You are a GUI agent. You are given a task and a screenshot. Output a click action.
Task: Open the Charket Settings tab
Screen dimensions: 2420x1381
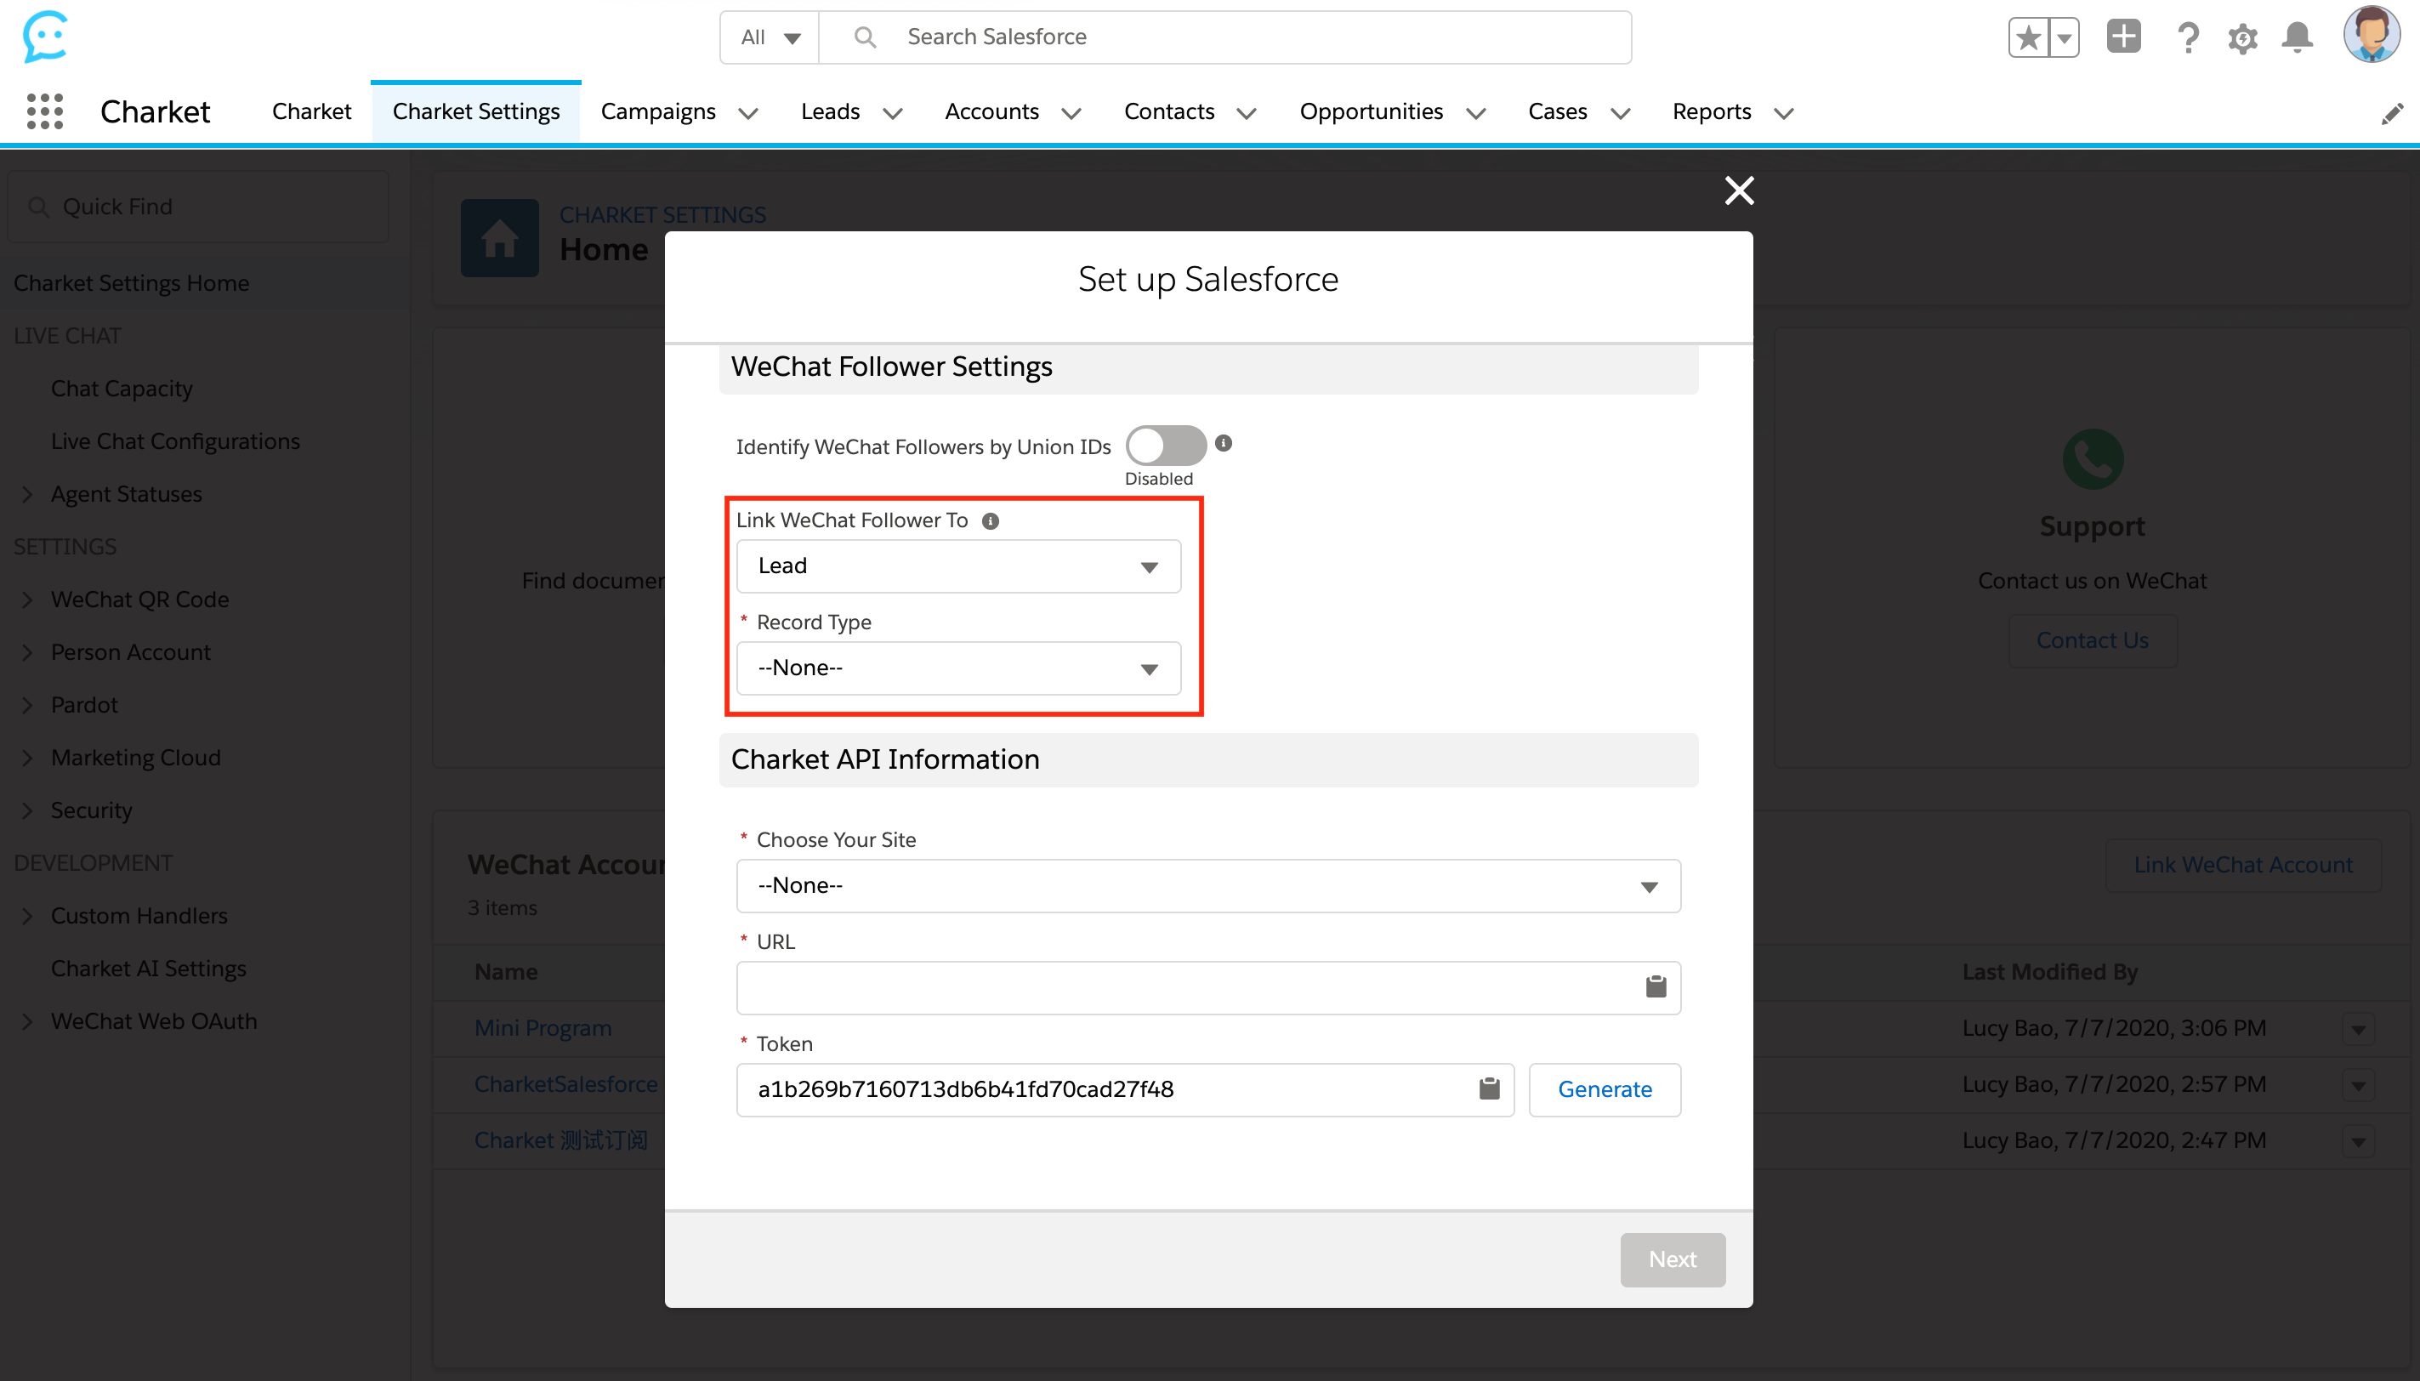click(475, 111)
